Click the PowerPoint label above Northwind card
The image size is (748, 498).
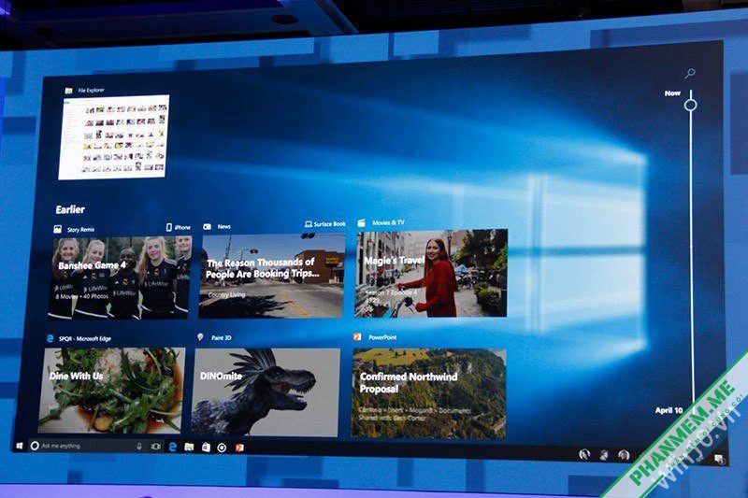(382, 337)
